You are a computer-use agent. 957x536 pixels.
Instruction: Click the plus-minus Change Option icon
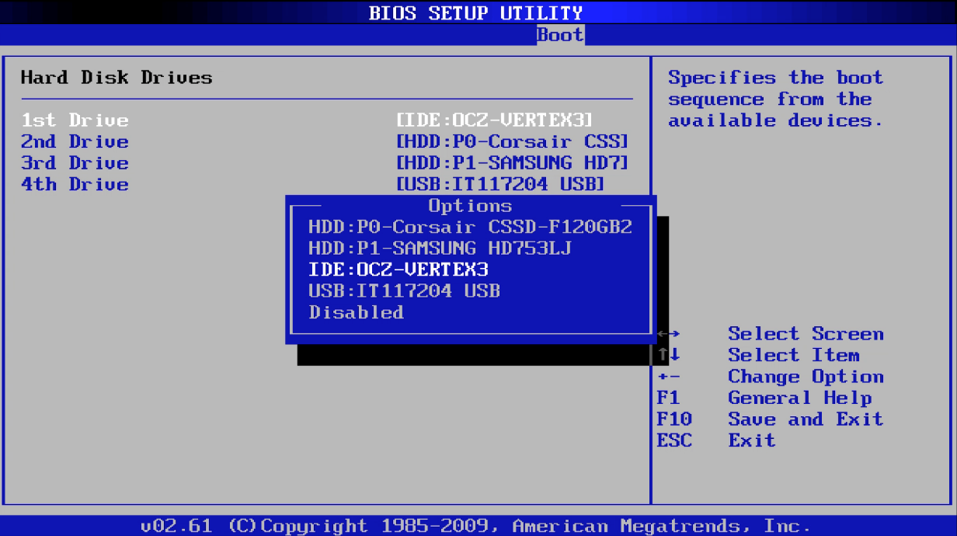(668, 377)
